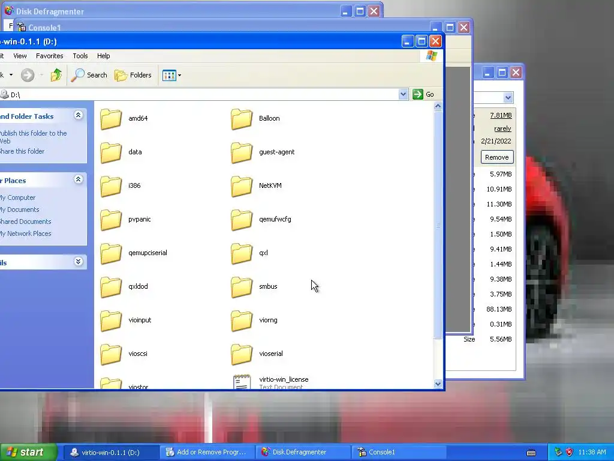Image resolution: width=614 pixels, height=461 pixels.
Task: Open the amd64 folder icon
Action: 111,119
